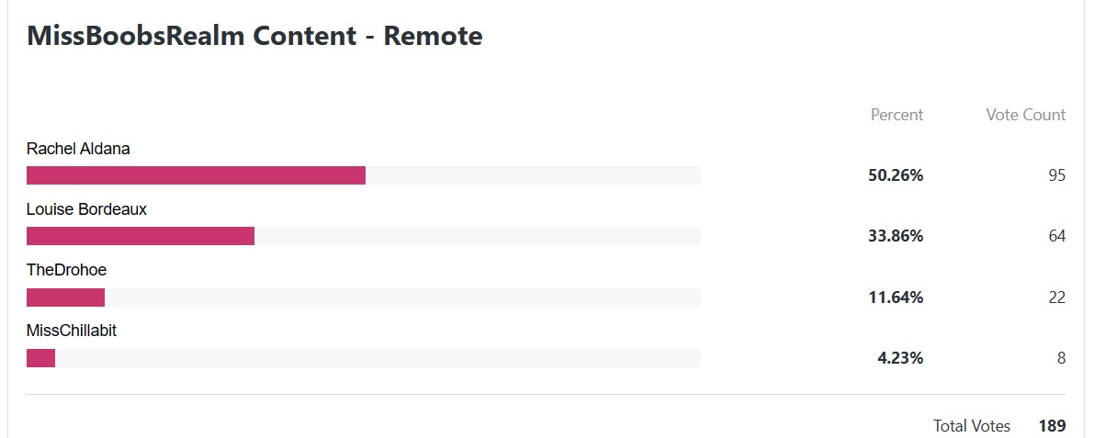Image resolution: width=1094 pixels, height=438 pixels.
Task: Click Louise Bordeaux's pink progress bar
Action: click(x=141, y=236)
